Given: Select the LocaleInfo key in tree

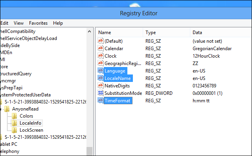Looking at the screenshot, I should point(30,123).
